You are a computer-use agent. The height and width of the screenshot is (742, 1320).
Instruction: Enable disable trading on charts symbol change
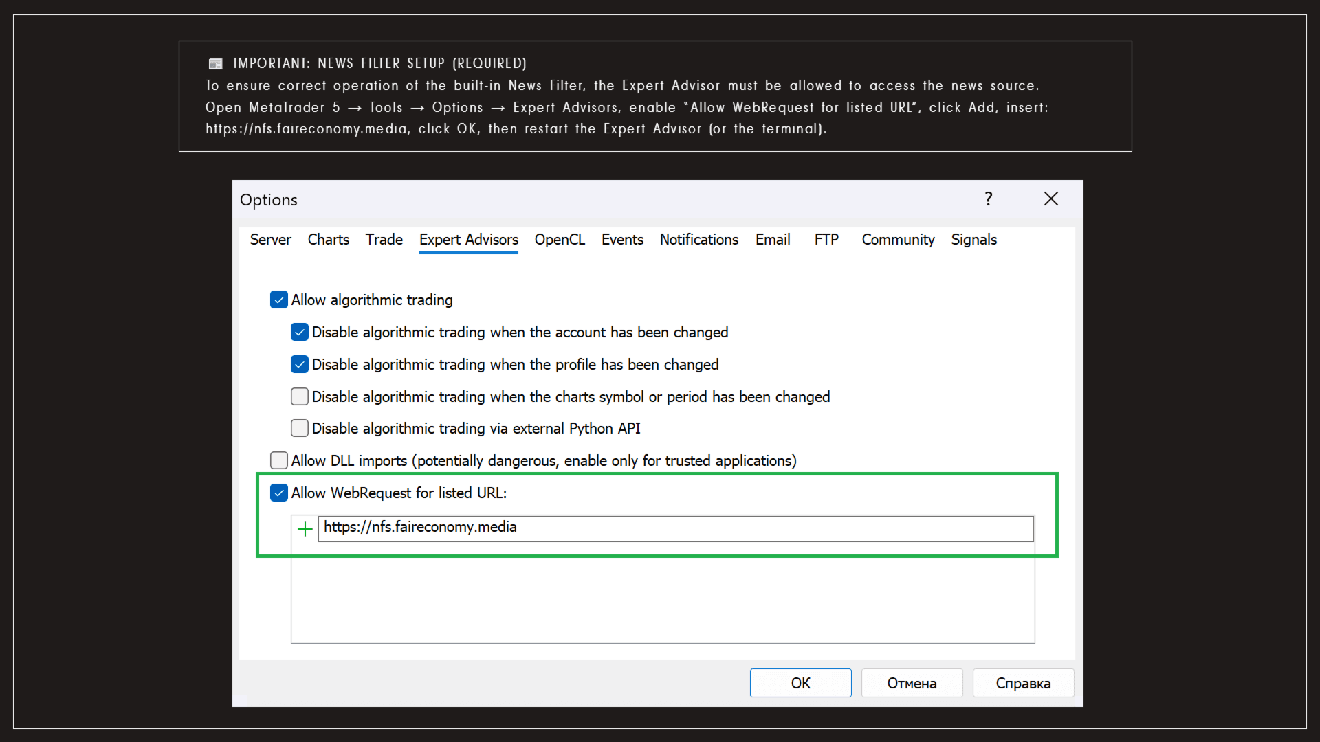300,397
